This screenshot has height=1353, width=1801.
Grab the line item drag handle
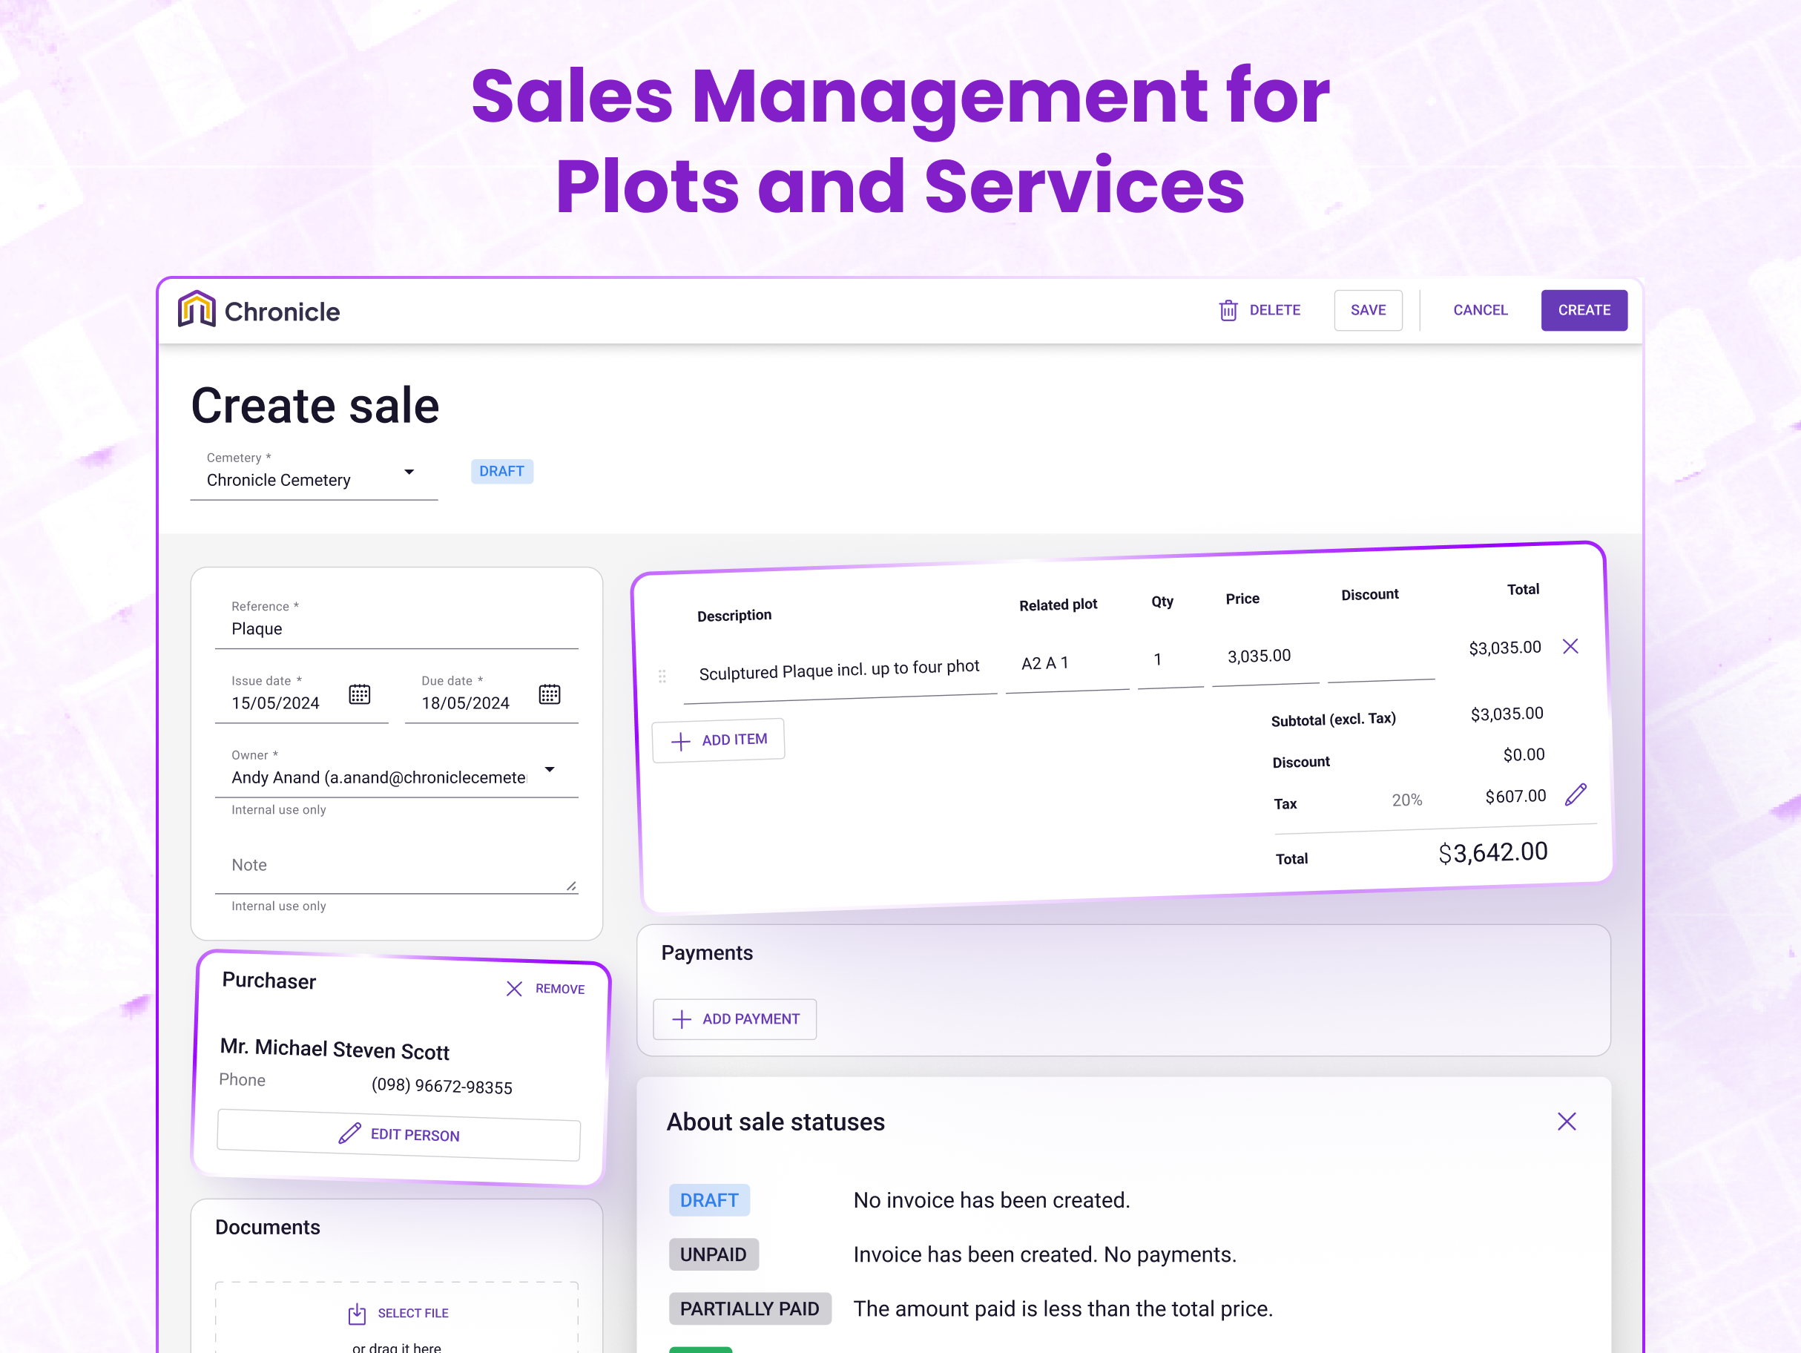[662, 676]
